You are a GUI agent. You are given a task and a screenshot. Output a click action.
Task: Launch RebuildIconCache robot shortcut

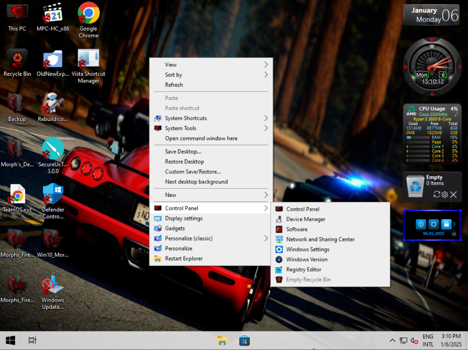(x=53, y=108)
